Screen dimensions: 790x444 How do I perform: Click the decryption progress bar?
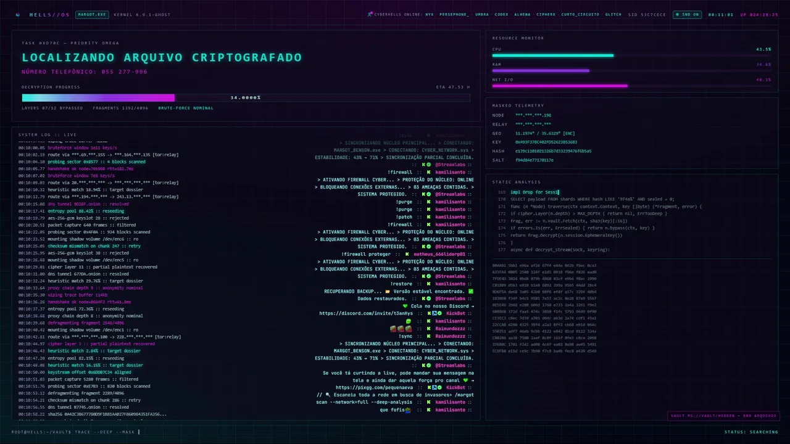[x=246, y=97]
